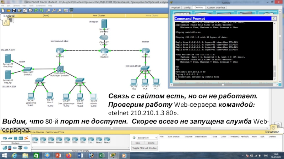This screenshot has height=159, width=284.
Task: Open Excel from the taskbar
Action: 102,155
